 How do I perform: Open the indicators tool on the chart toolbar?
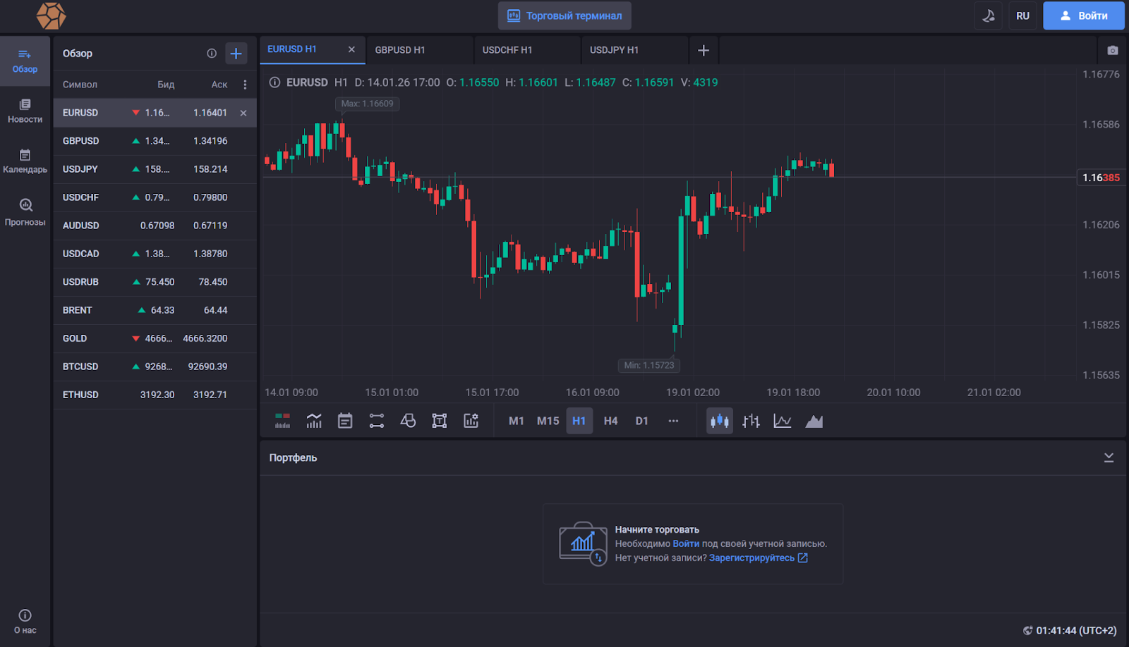[x=313, y=421]
